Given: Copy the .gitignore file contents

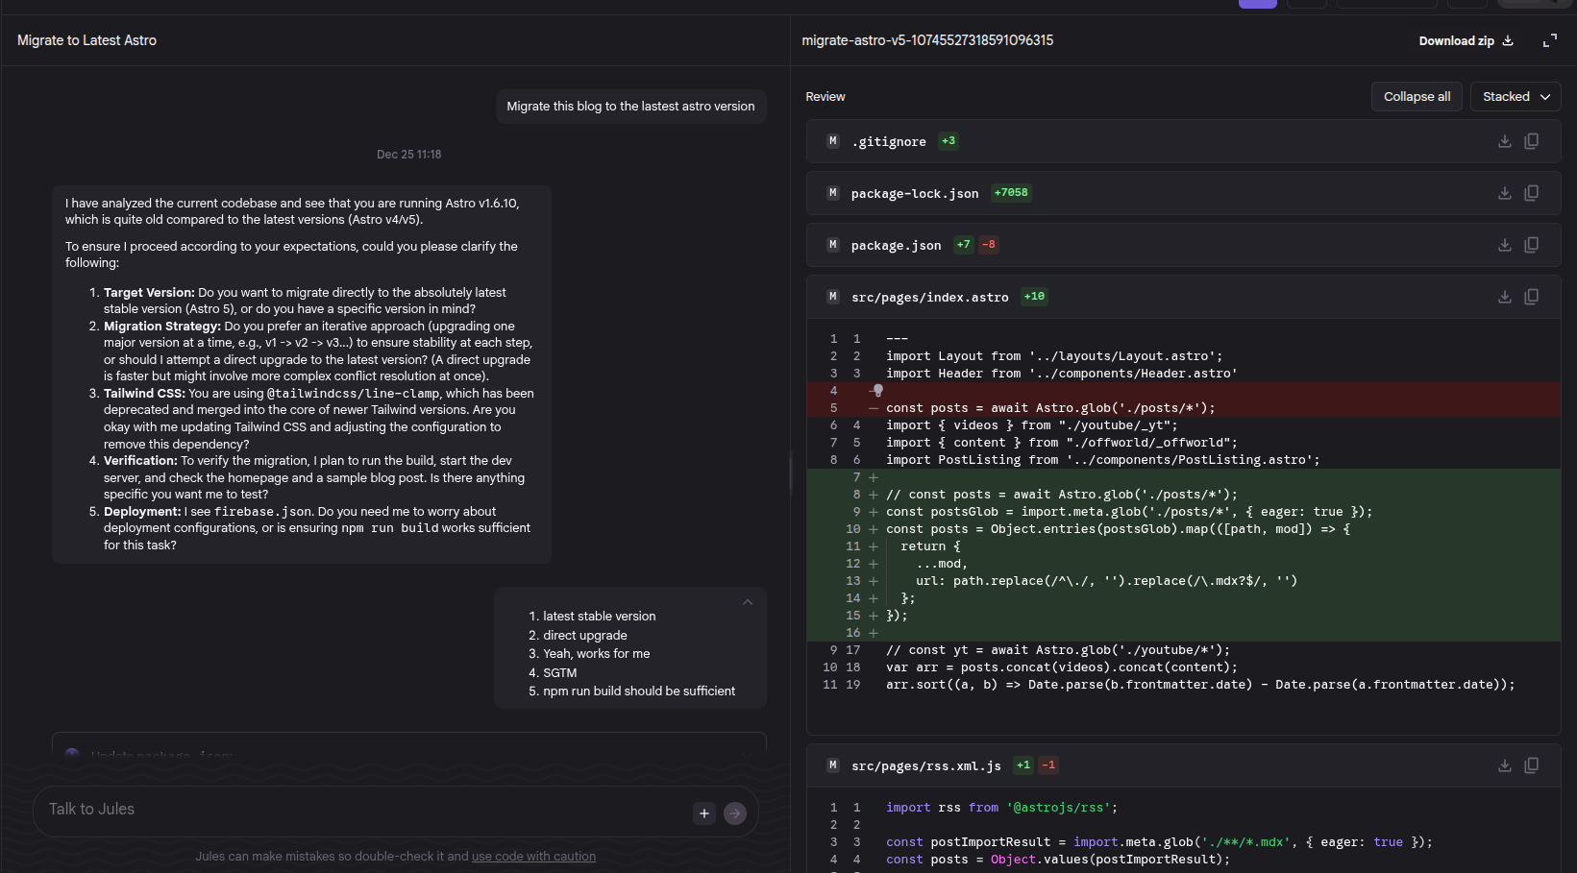Looking at the screenshot, I should coord(1531,141).
